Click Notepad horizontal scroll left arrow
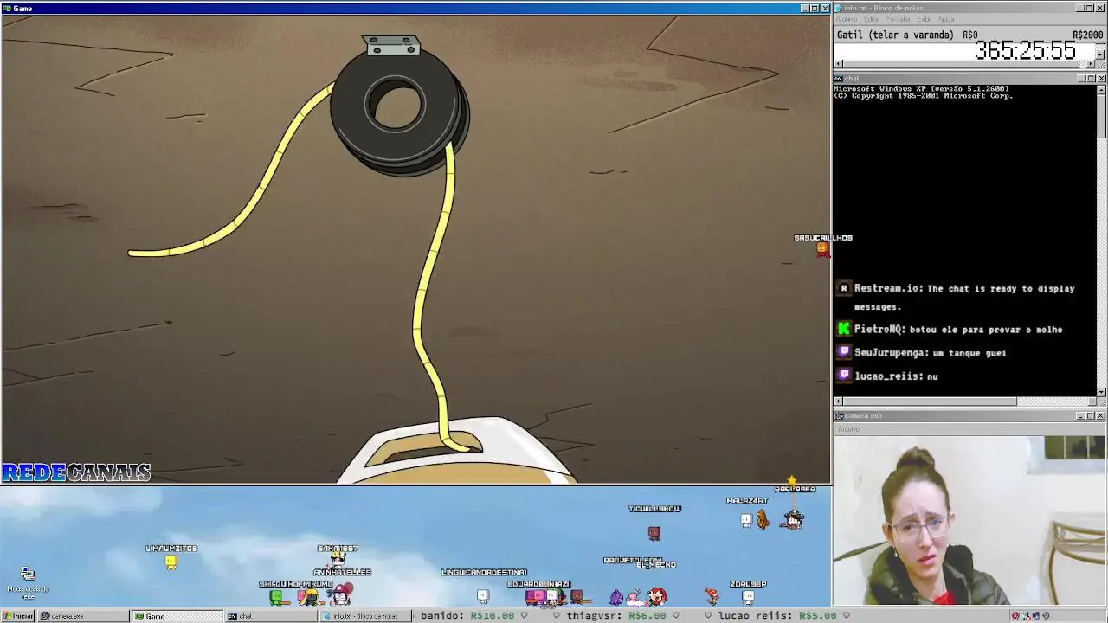The width and height of the screenshot is (1108, 623). pyautogui.click(x=838, y=64)
